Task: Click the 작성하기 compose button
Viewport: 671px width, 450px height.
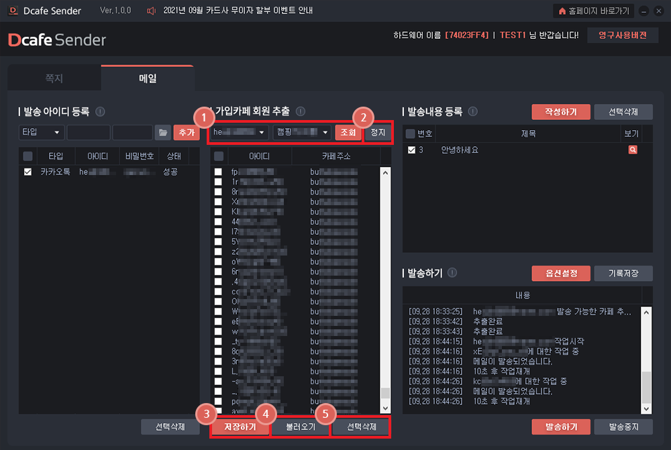Action: (561, 112)
